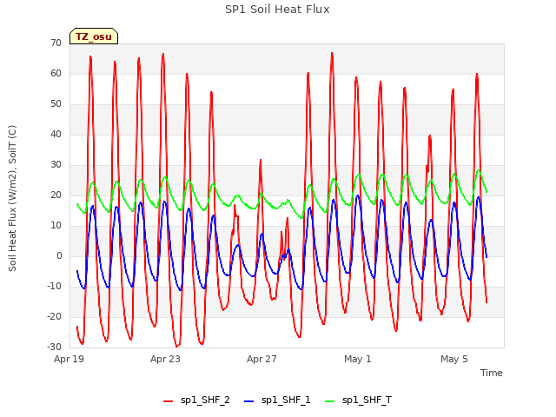Screen dimensions: 556x417
Task: Click the red sp1_SHF_2 legend swatch
Action: tap(168, 401)
